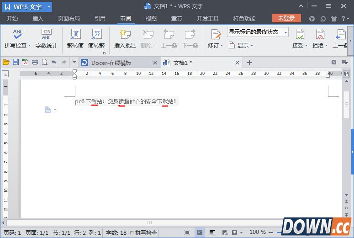Toggle the 拼写检查 checkbox in status bar

(132, 233)
